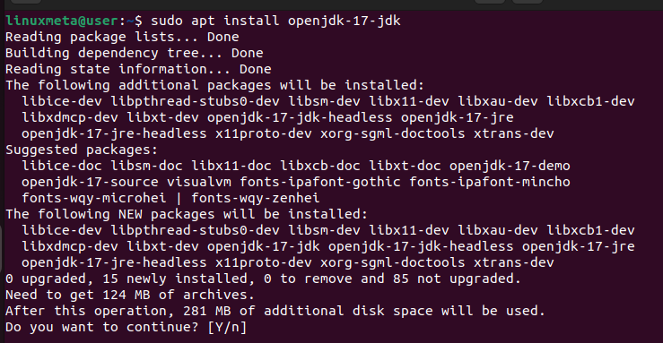The height and width of the screenshot is (343, 663).
Task: Click the openjdk-17-source package name
Action: coord(90,182)
